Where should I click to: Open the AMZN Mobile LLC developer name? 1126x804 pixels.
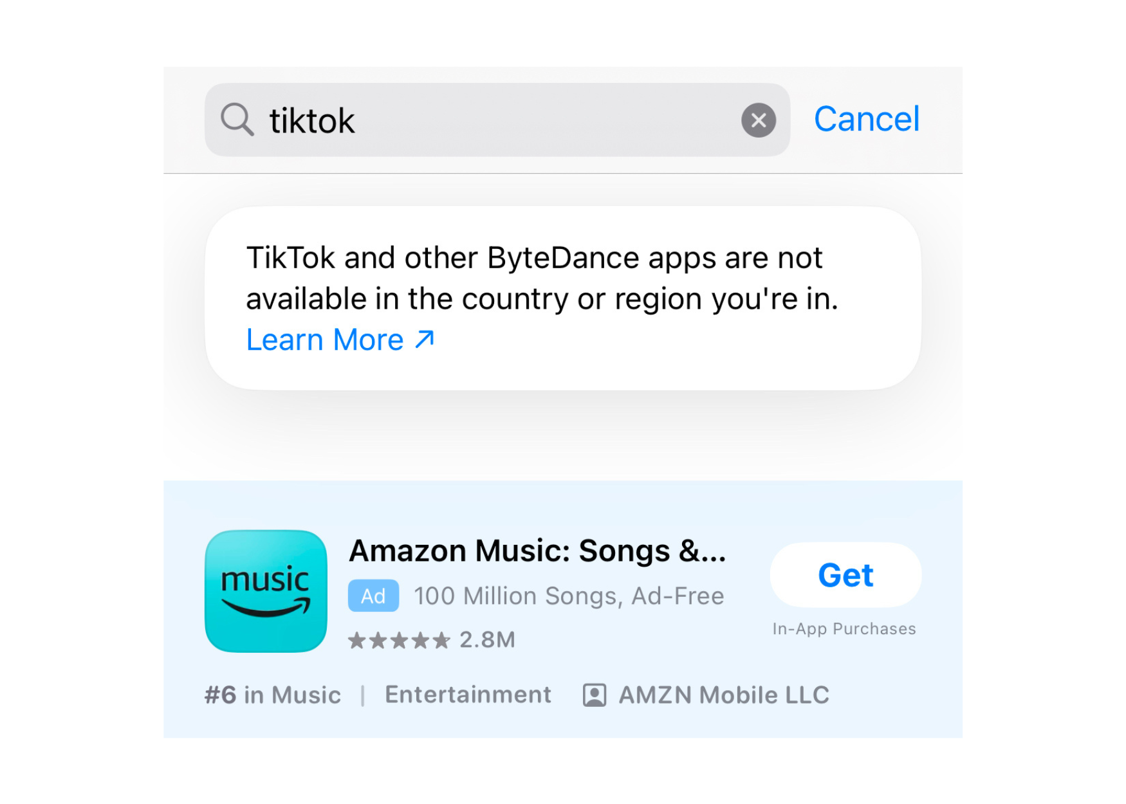724,695
